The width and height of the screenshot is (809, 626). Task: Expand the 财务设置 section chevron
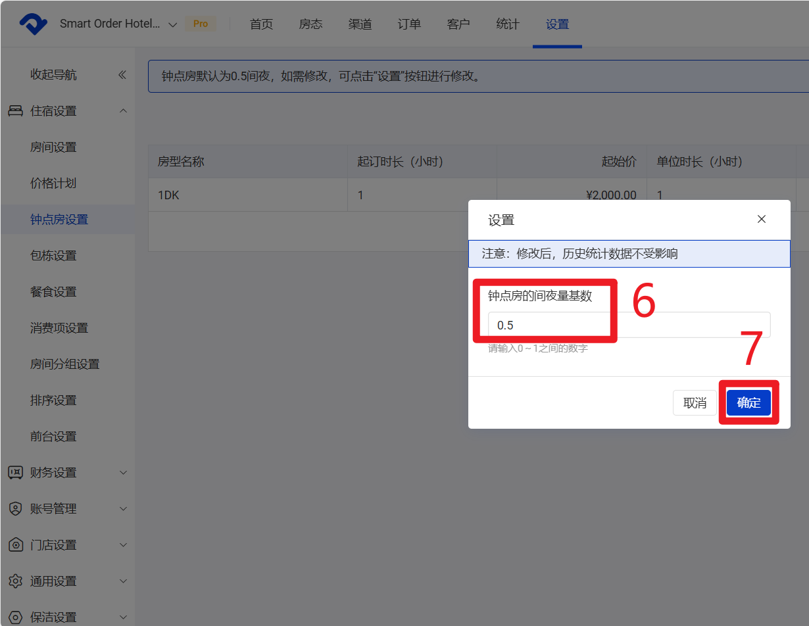coord(123,473)
